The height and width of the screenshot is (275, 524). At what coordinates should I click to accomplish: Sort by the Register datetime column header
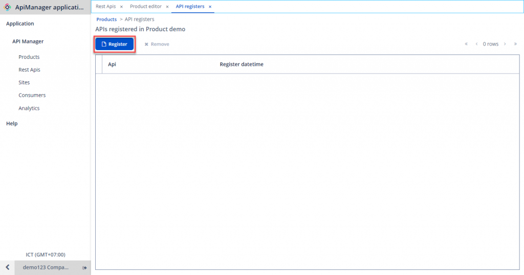point(242,64)
